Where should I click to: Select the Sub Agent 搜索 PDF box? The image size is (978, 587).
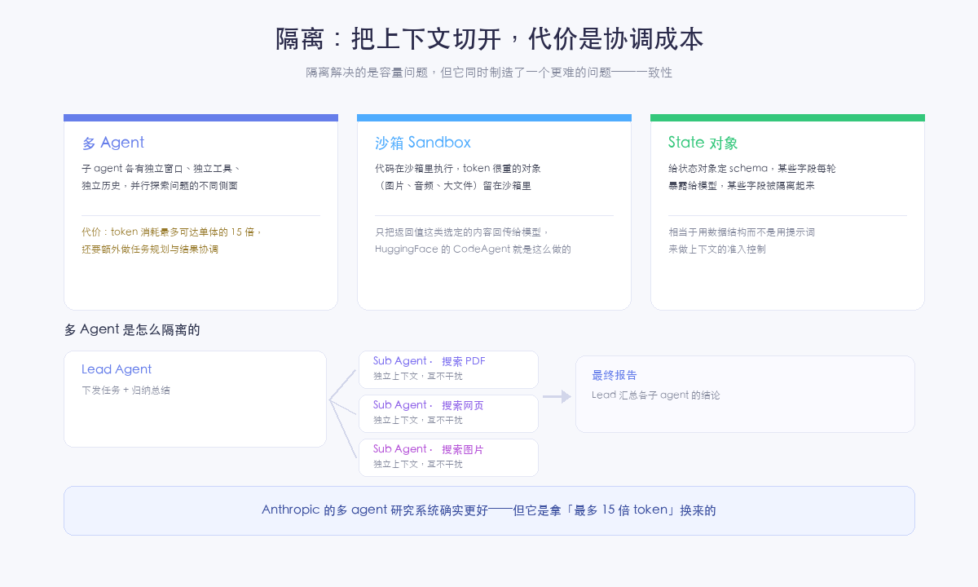pos(448,369)
